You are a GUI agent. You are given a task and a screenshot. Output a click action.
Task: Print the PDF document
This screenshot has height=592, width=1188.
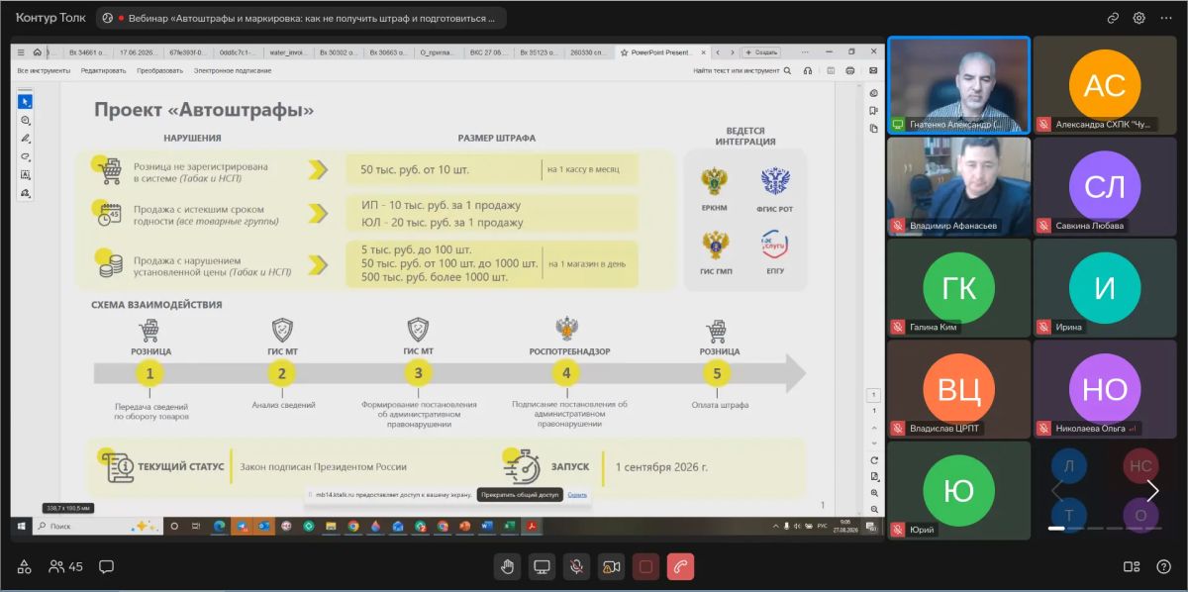(850, 70)
